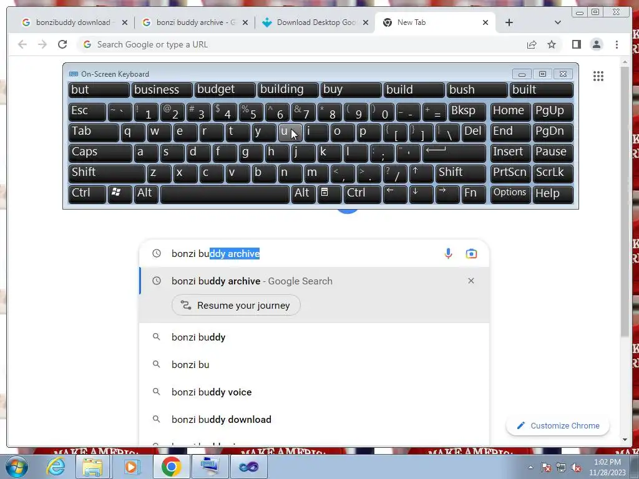Toggle left Alt key on On-Screen Keyboard

click(146, 194)
